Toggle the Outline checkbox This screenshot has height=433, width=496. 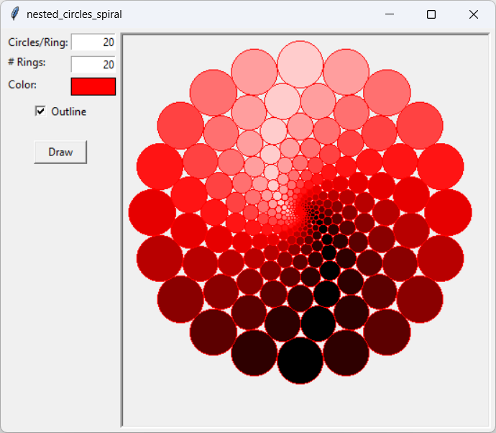pyautogui.click(x=40, y=111)
